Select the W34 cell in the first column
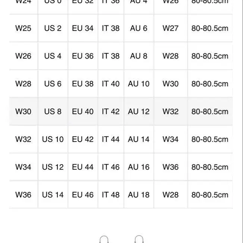Viewport: 243px width, 243px height. (x=23, y=167)
